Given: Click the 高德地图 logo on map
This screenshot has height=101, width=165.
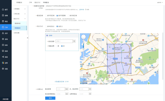Looking at the screenshot, I should click(x=84, y=83).
